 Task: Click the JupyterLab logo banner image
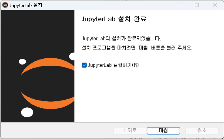click(38, 66)
